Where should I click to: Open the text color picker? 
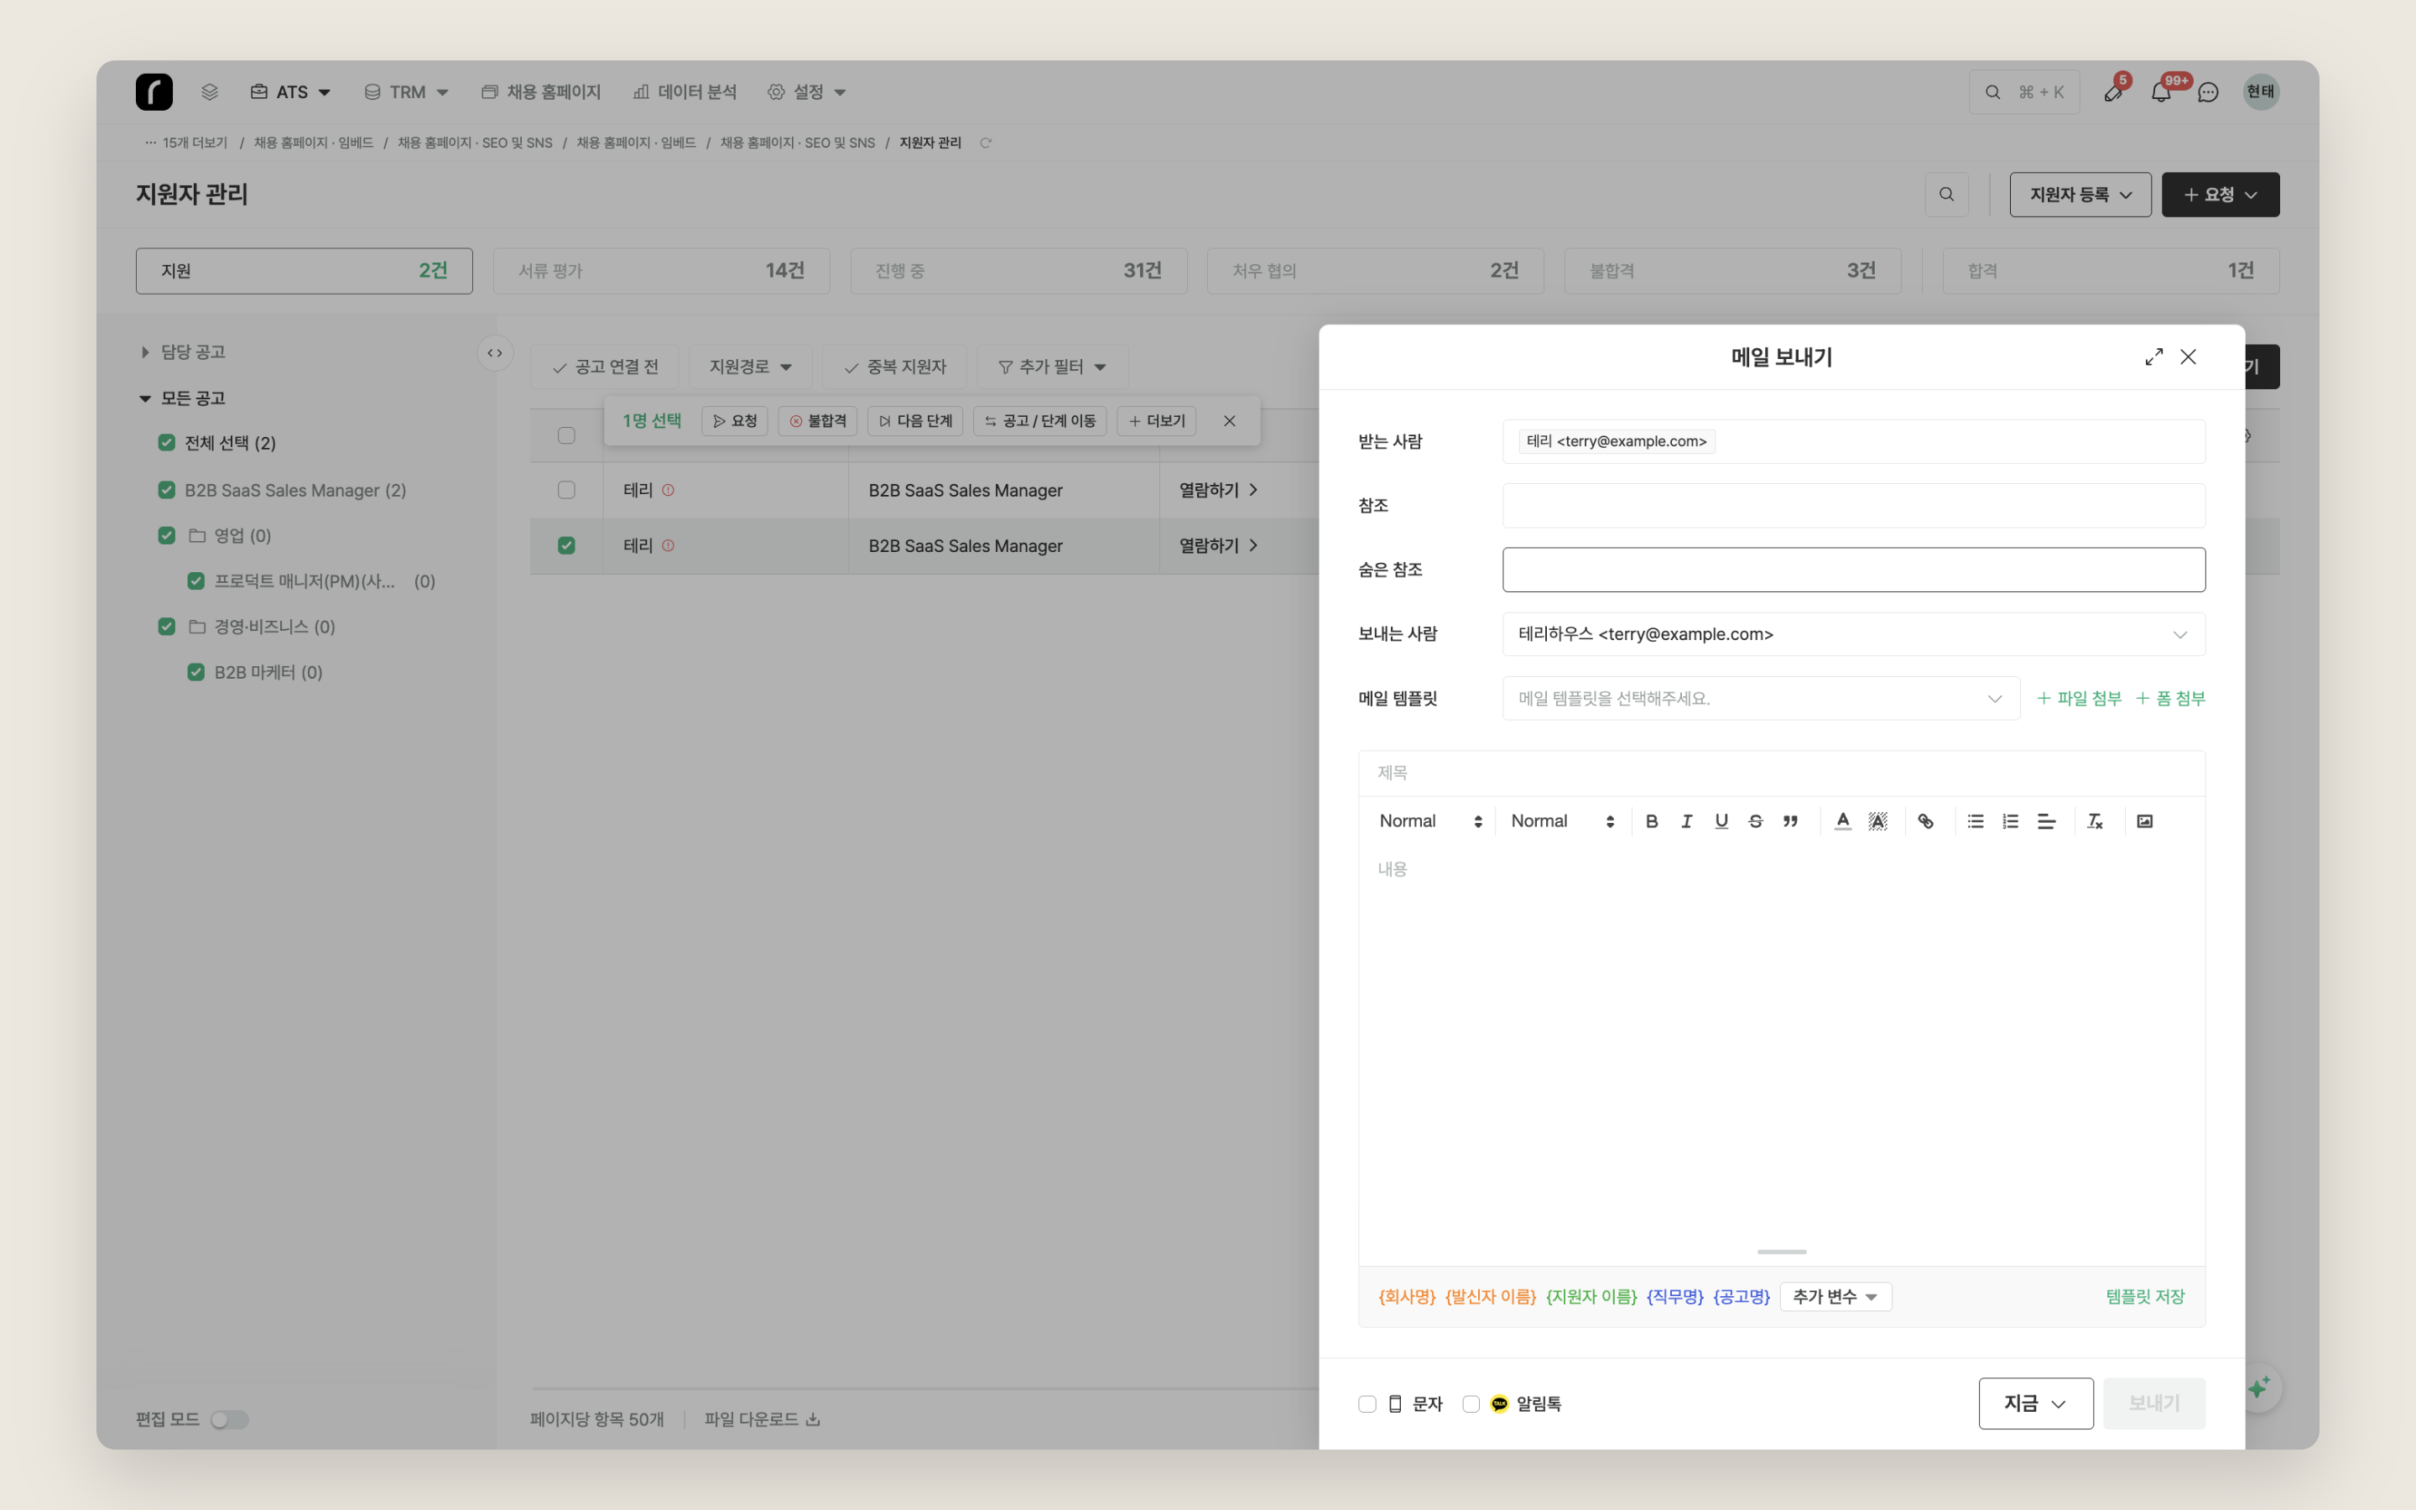[1843, 821]
